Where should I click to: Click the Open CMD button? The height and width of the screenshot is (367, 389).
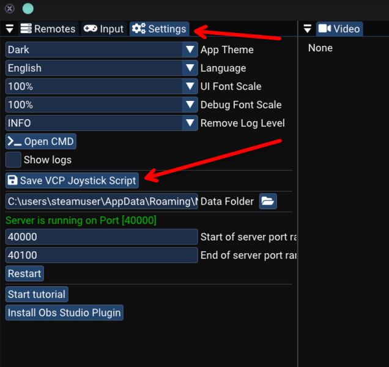[x=41, y=141]
